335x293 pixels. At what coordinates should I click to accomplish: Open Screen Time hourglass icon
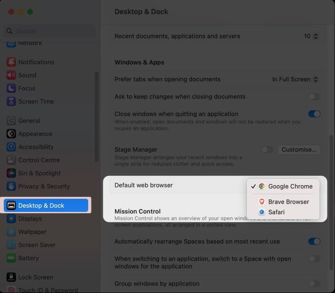pyautogui.click(x=11, y=101)
